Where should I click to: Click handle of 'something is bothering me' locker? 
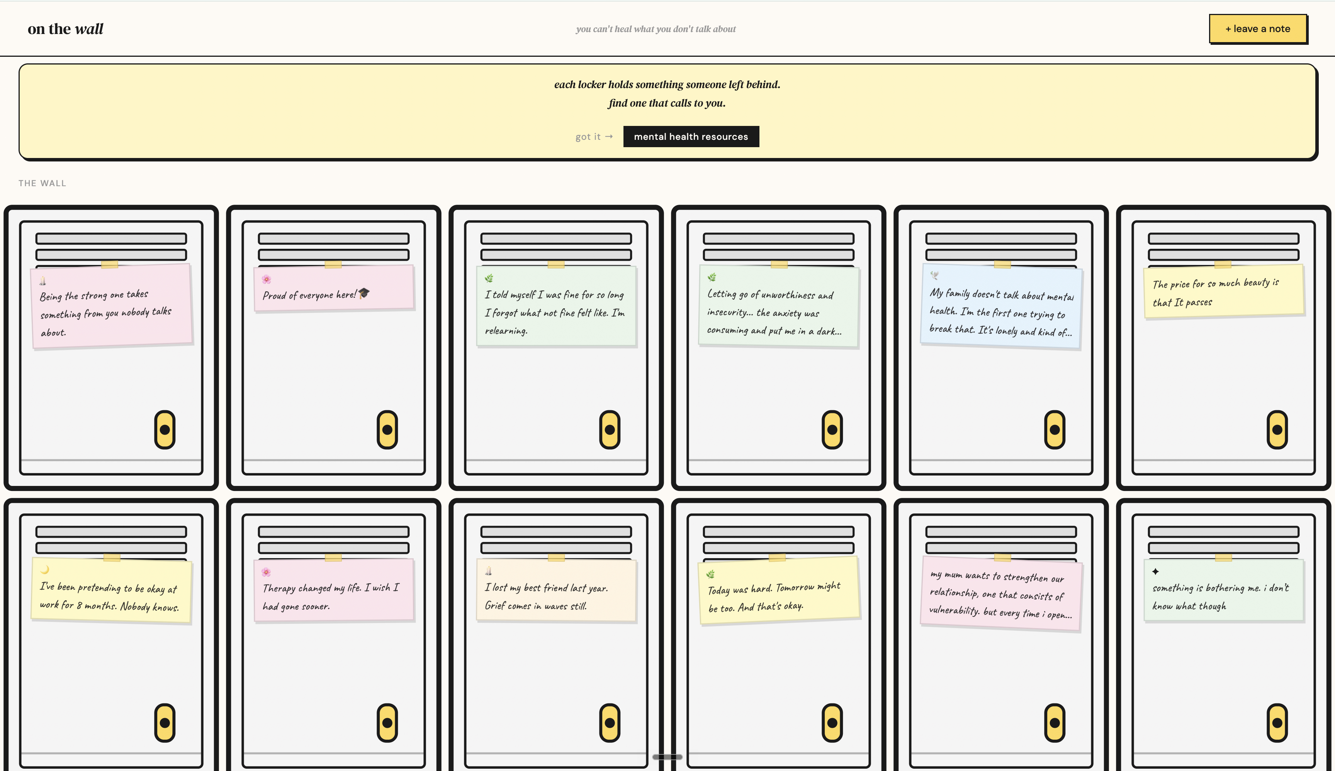click(x=1277, y=723)
